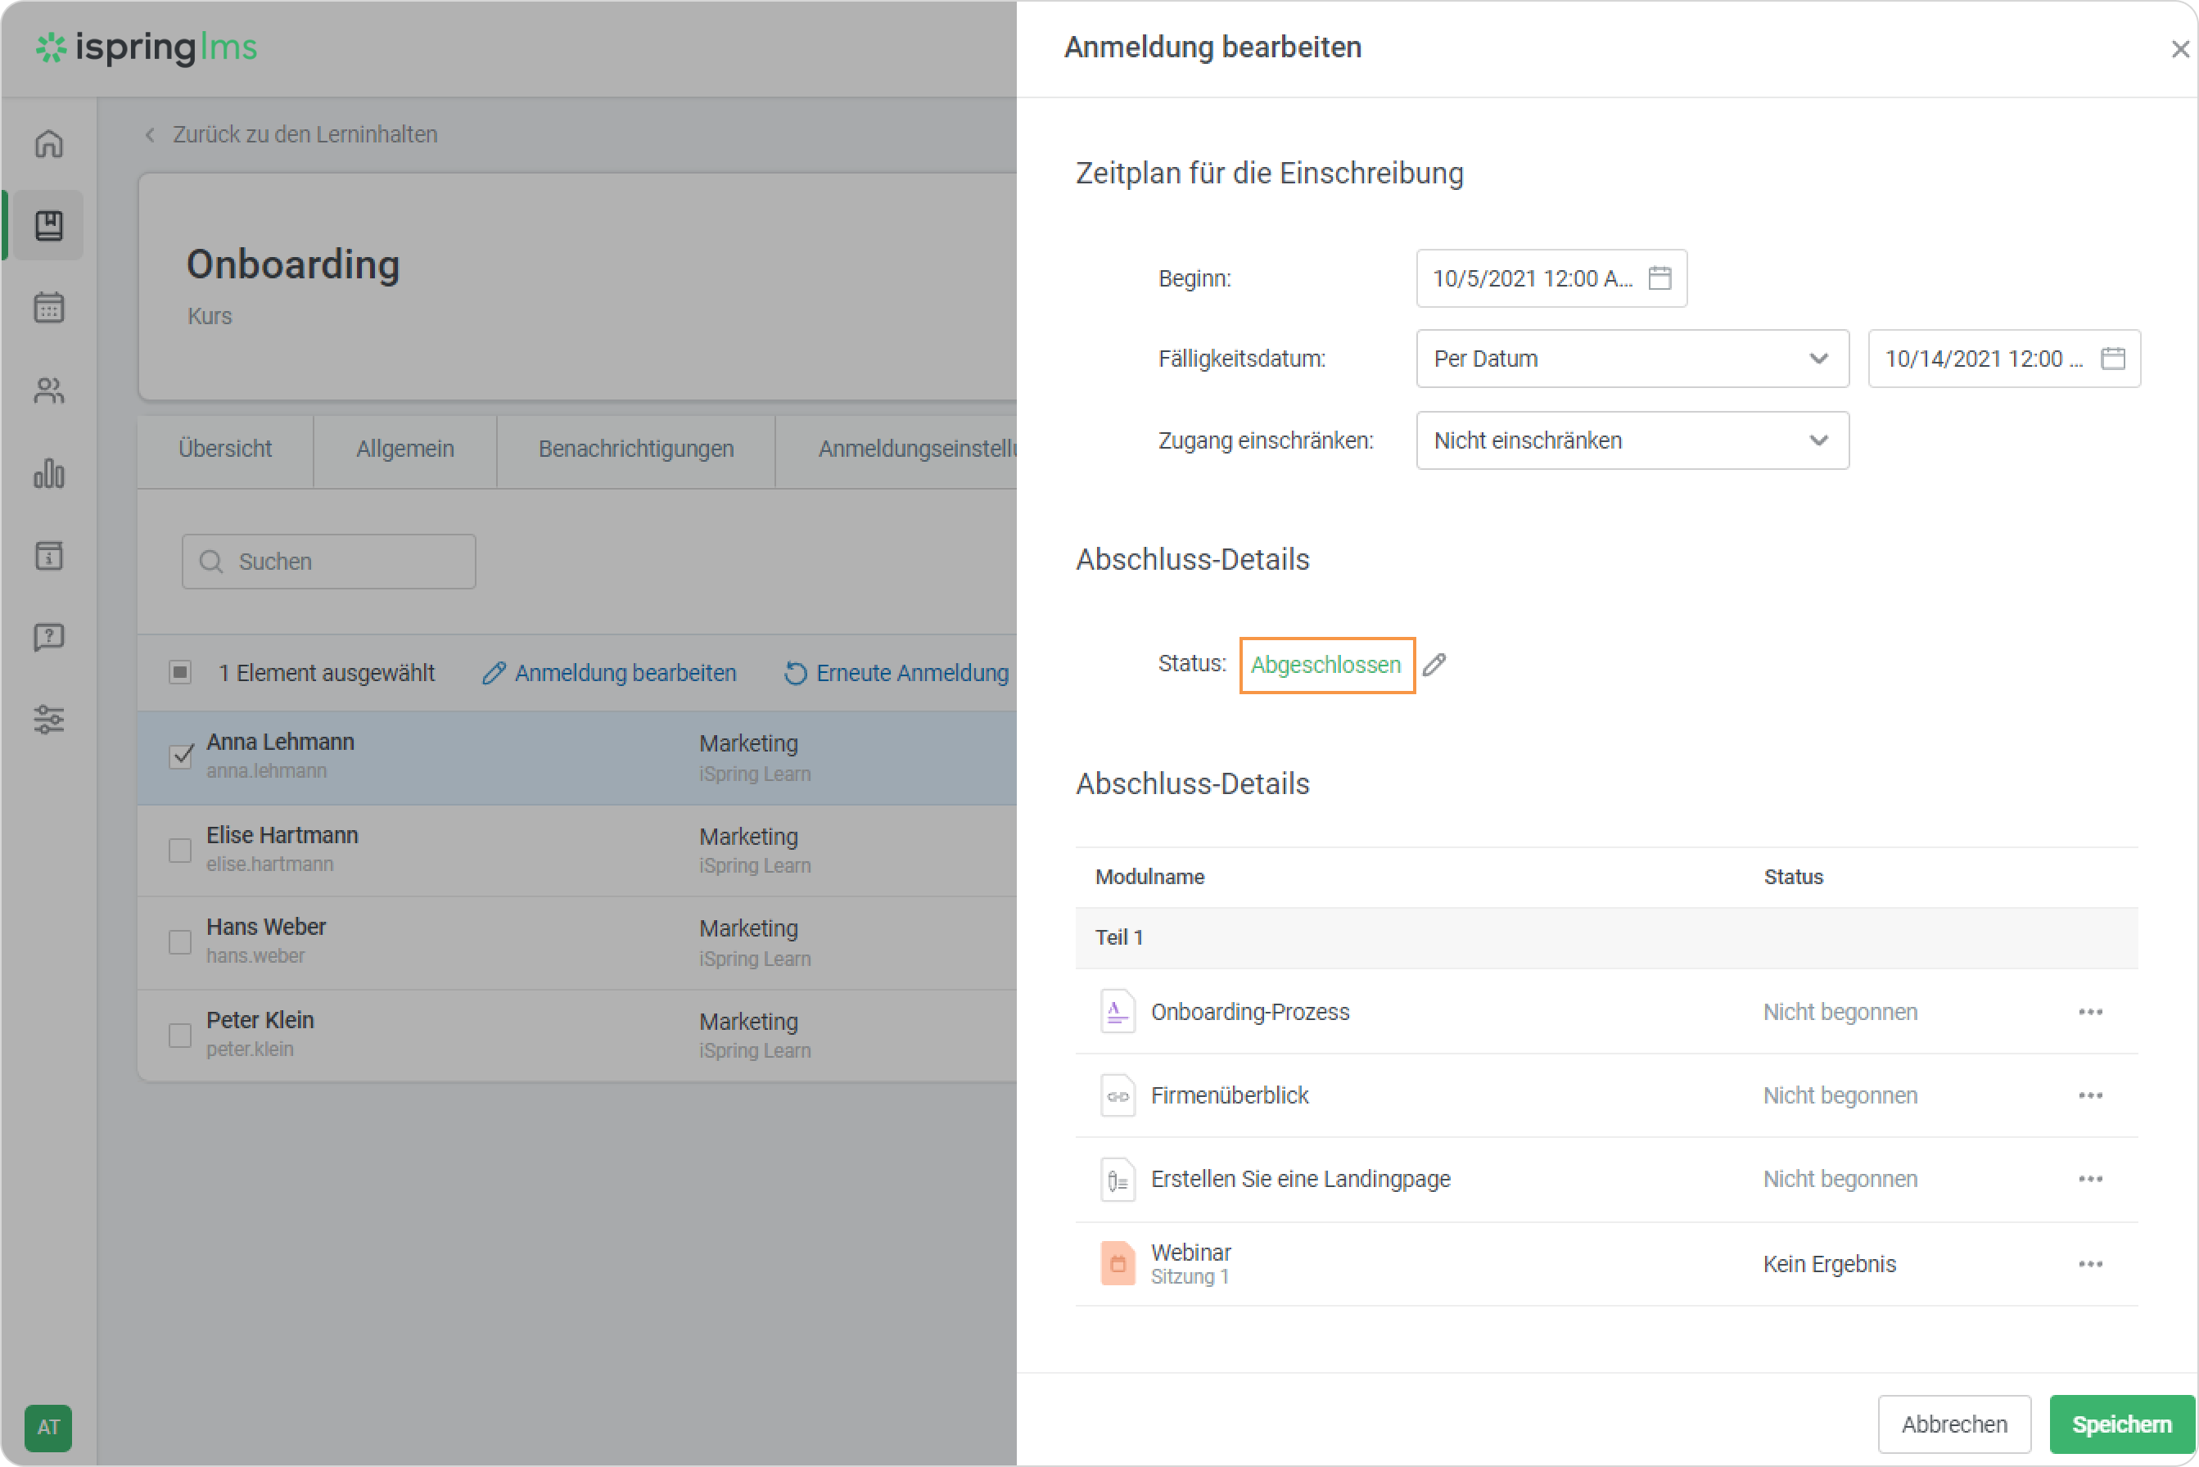Open calendar picker for Beginn date

1659,278
